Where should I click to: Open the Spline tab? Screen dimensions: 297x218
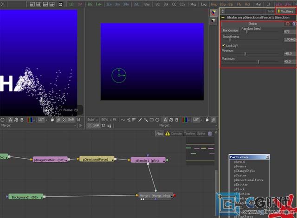pyautogui.click(x=201, y=134)
